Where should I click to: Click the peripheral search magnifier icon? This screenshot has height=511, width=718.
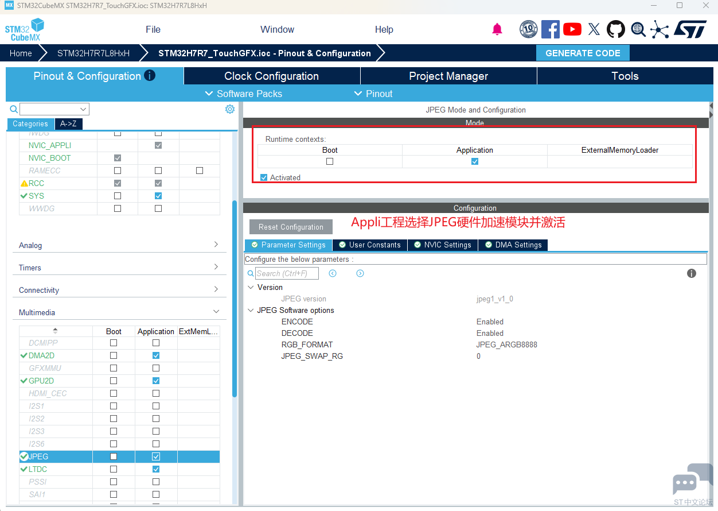[x=14, y=109]
